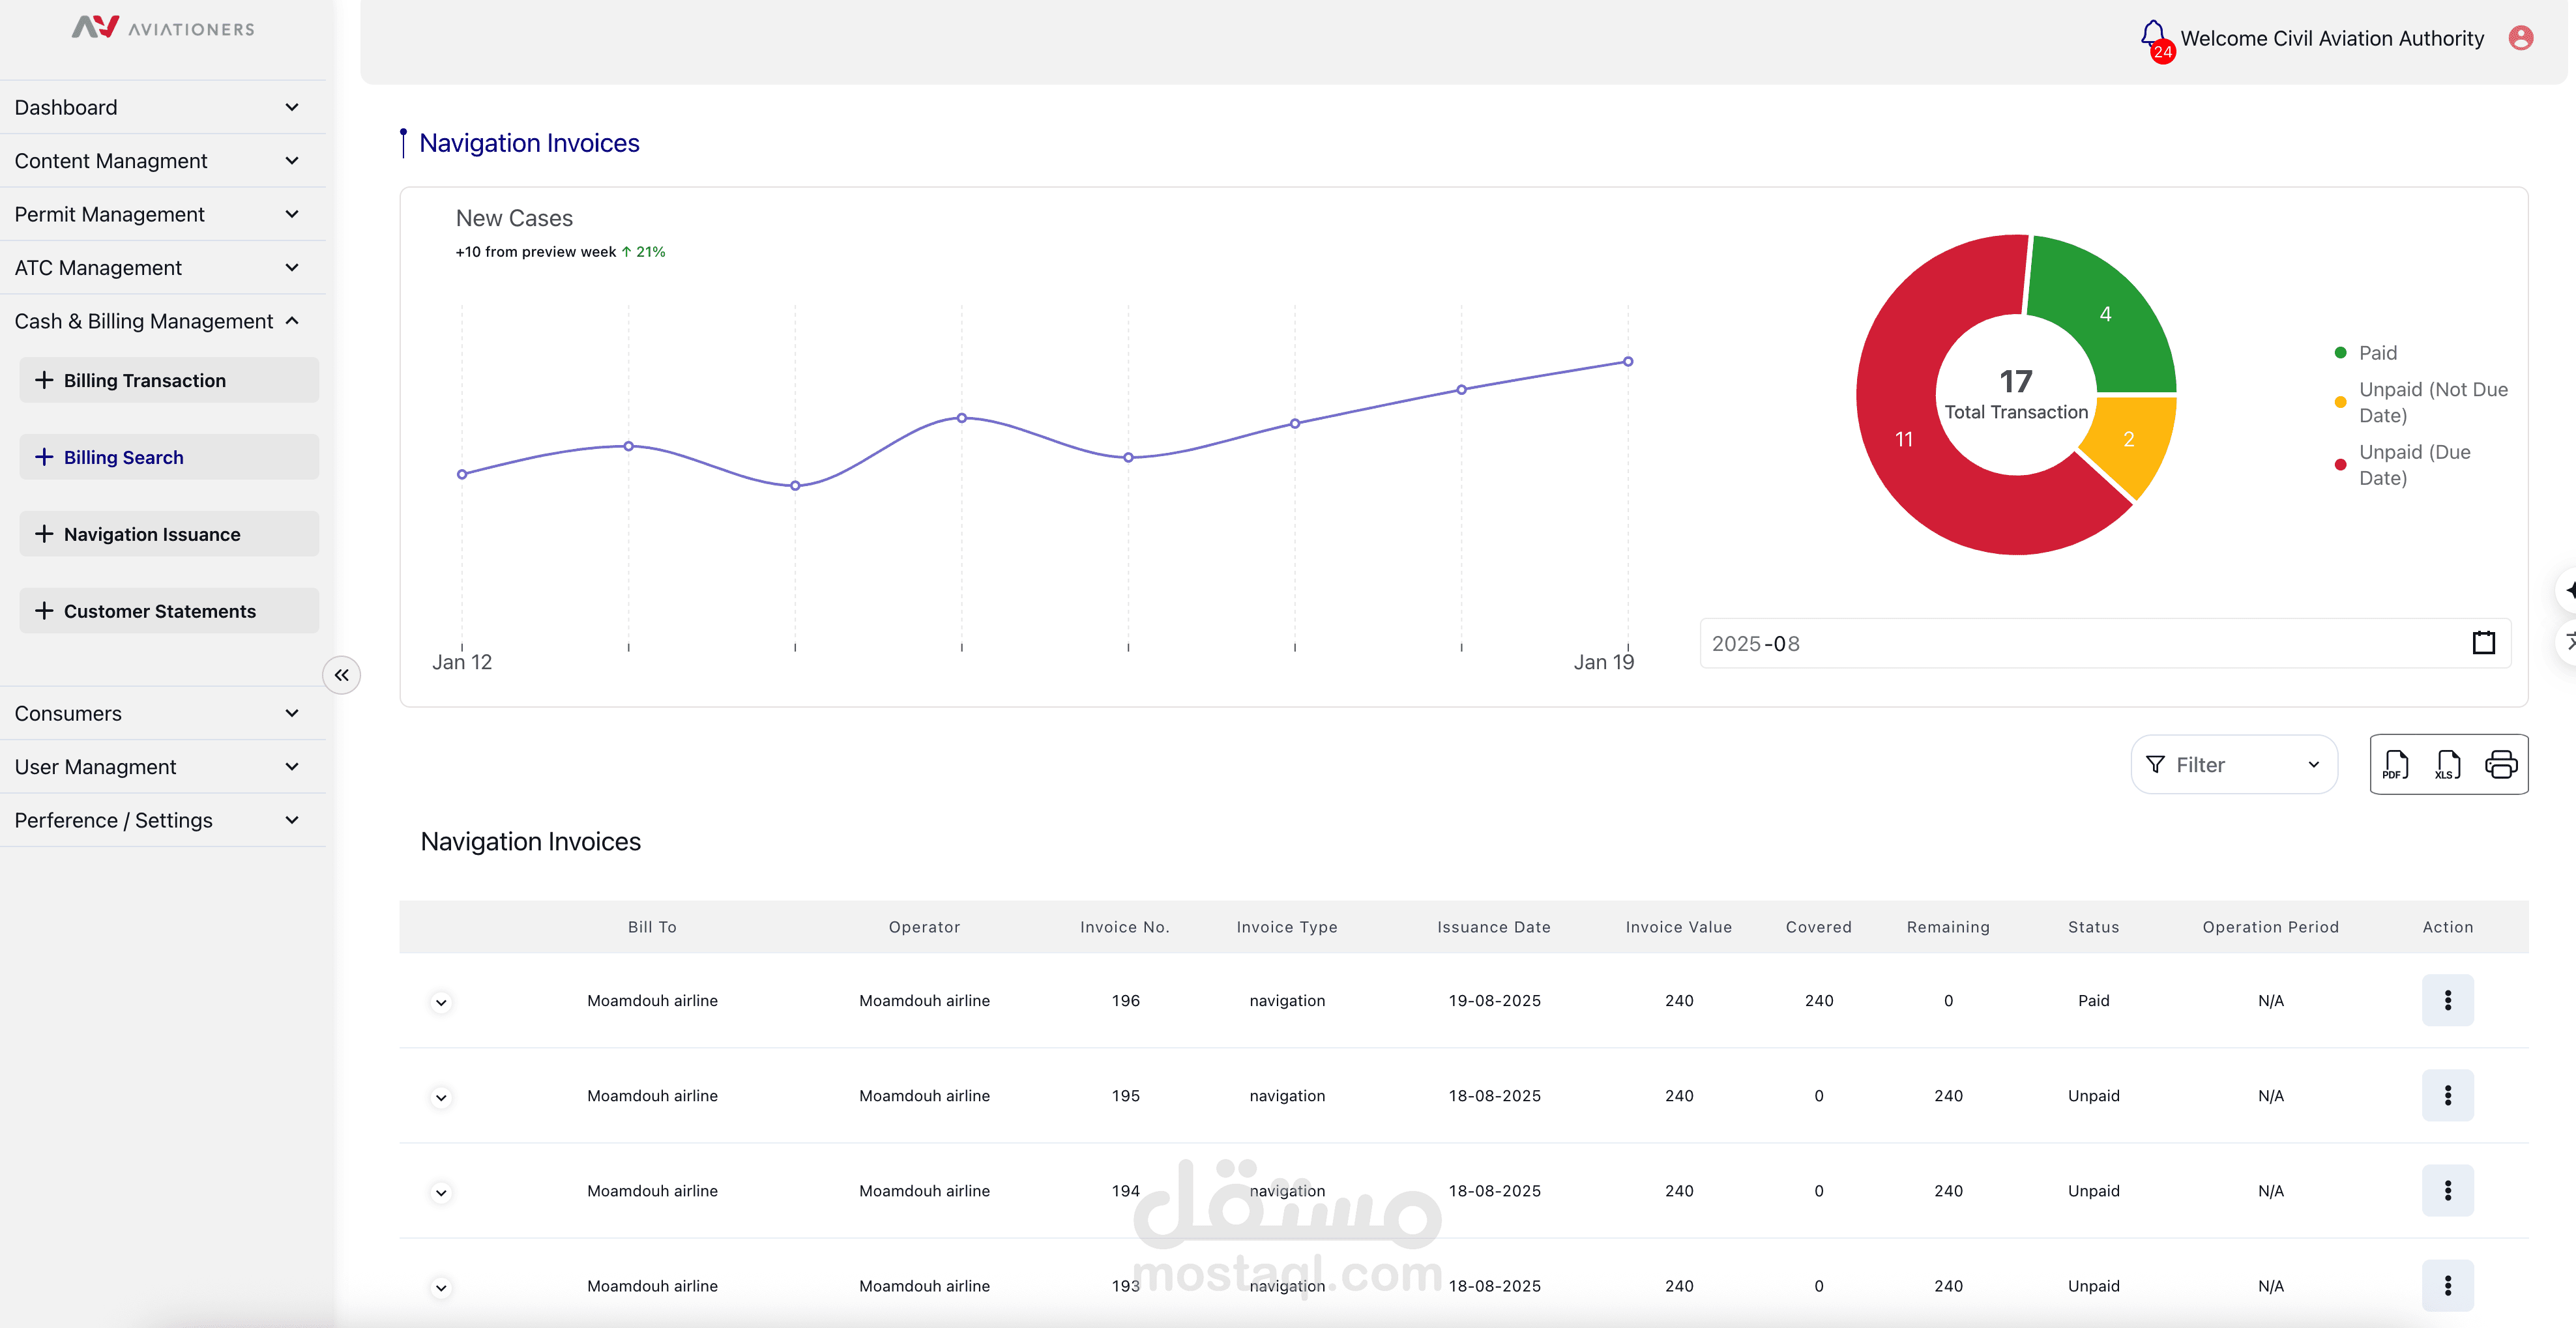Sort by Status column header
This screenshot has width=2576, height=1328.
click(x=2093, y=927)
